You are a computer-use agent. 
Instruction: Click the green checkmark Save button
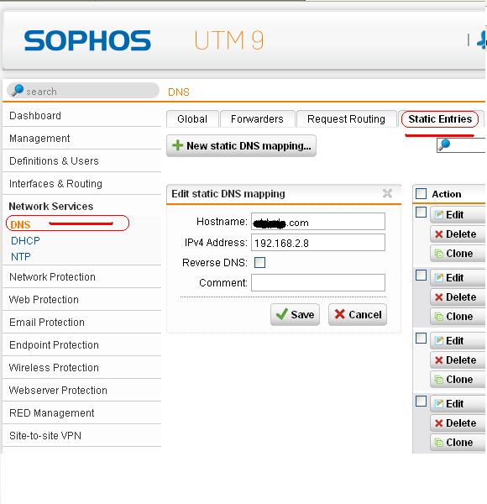coord(295,314)
